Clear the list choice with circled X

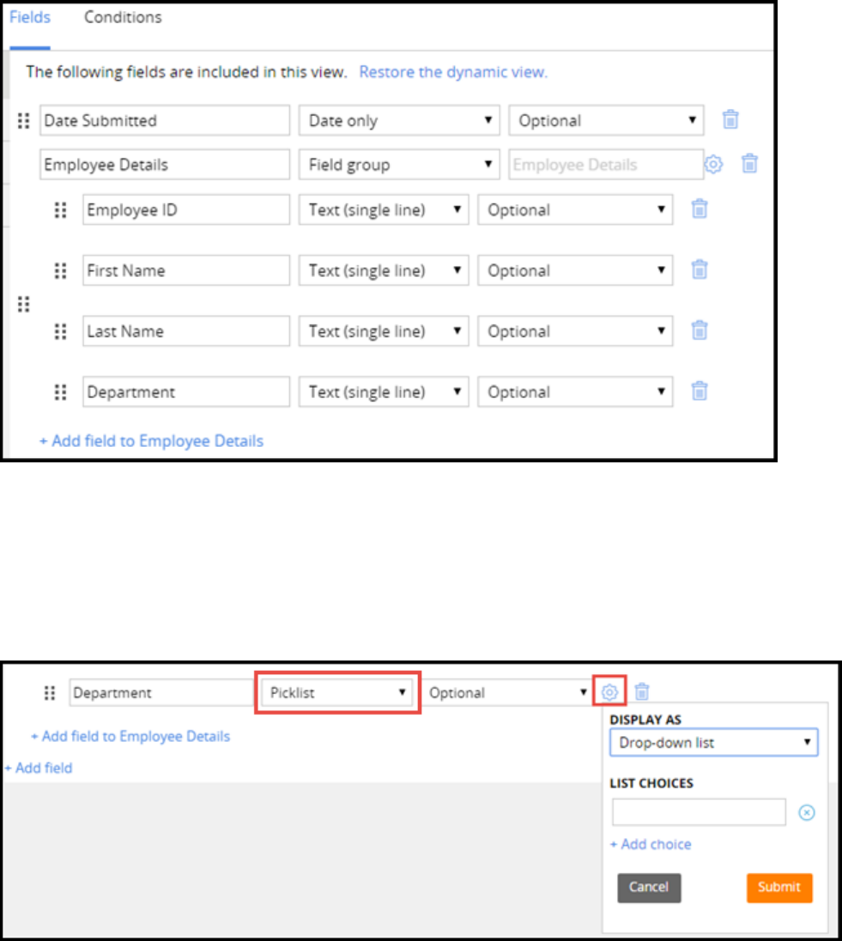806,812
